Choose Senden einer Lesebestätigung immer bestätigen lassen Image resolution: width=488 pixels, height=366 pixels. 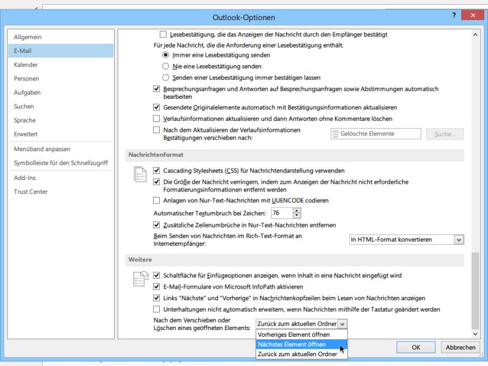point(165,77)
